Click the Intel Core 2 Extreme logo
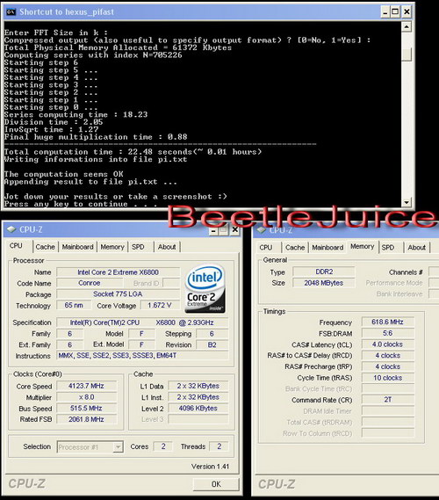 point(205,288)
